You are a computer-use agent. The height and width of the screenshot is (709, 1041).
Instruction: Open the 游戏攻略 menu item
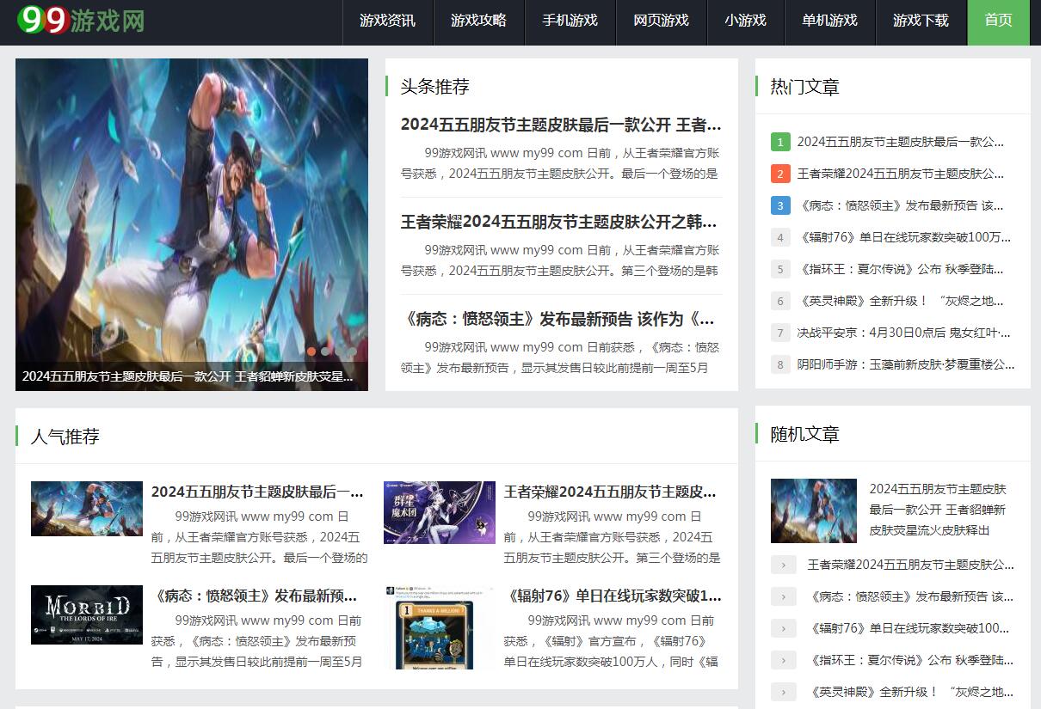[479, 21]
